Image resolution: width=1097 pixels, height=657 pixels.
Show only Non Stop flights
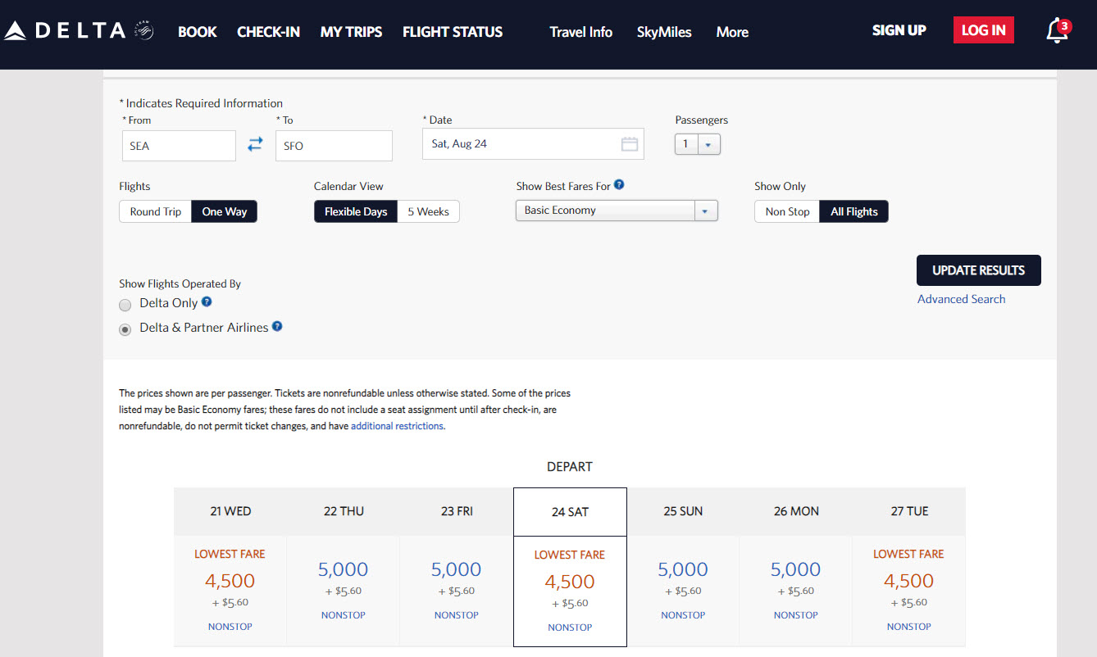pos(787,211)
